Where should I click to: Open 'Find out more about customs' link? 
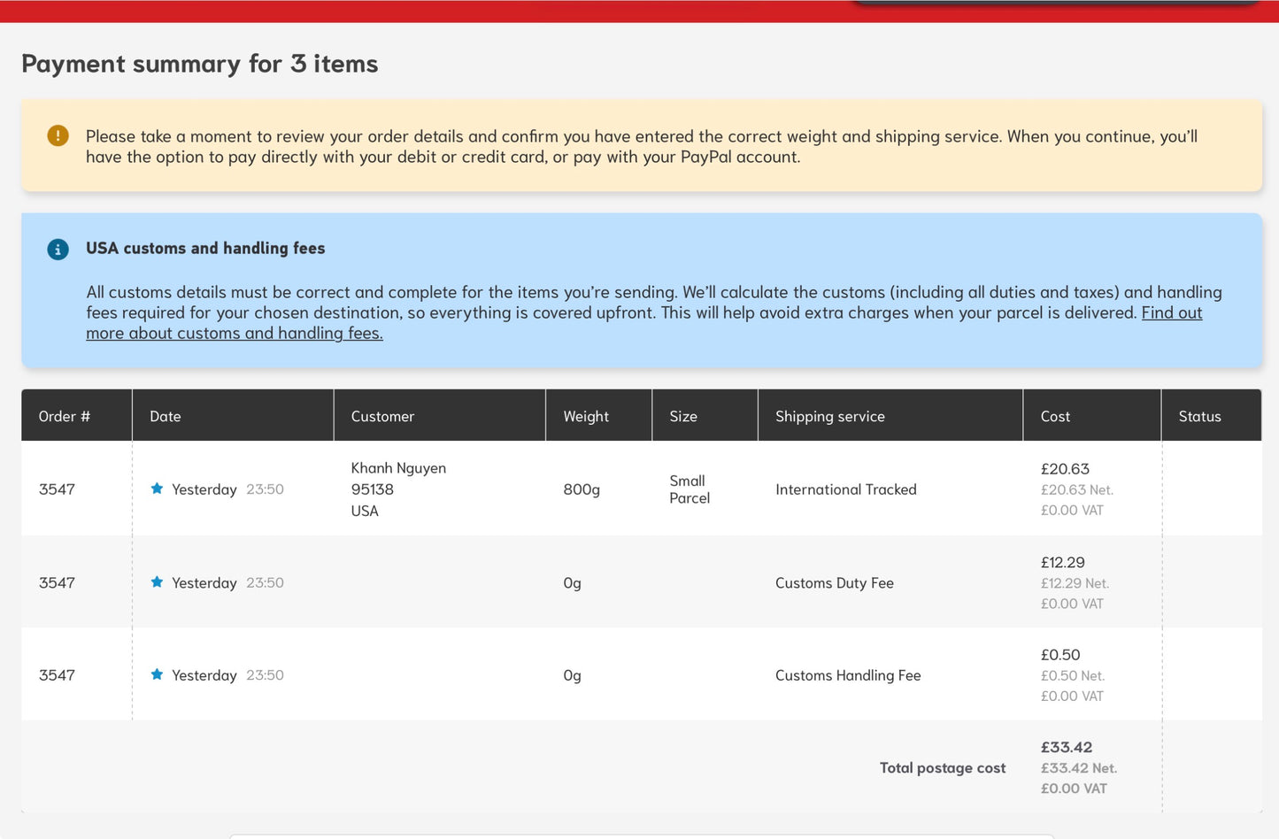point(643,323)
